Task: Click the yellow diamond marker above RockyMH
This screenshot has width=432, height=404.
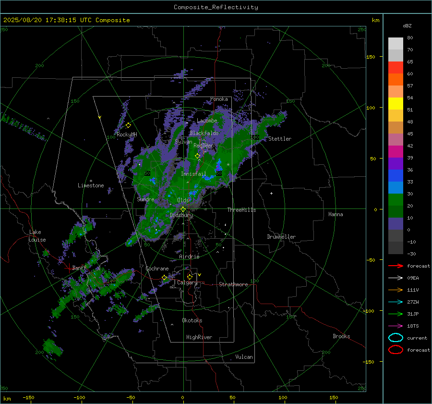Action: [x=128, y=125]
